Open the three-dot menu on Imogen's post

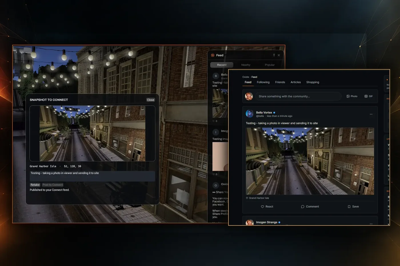pos(371,224)
